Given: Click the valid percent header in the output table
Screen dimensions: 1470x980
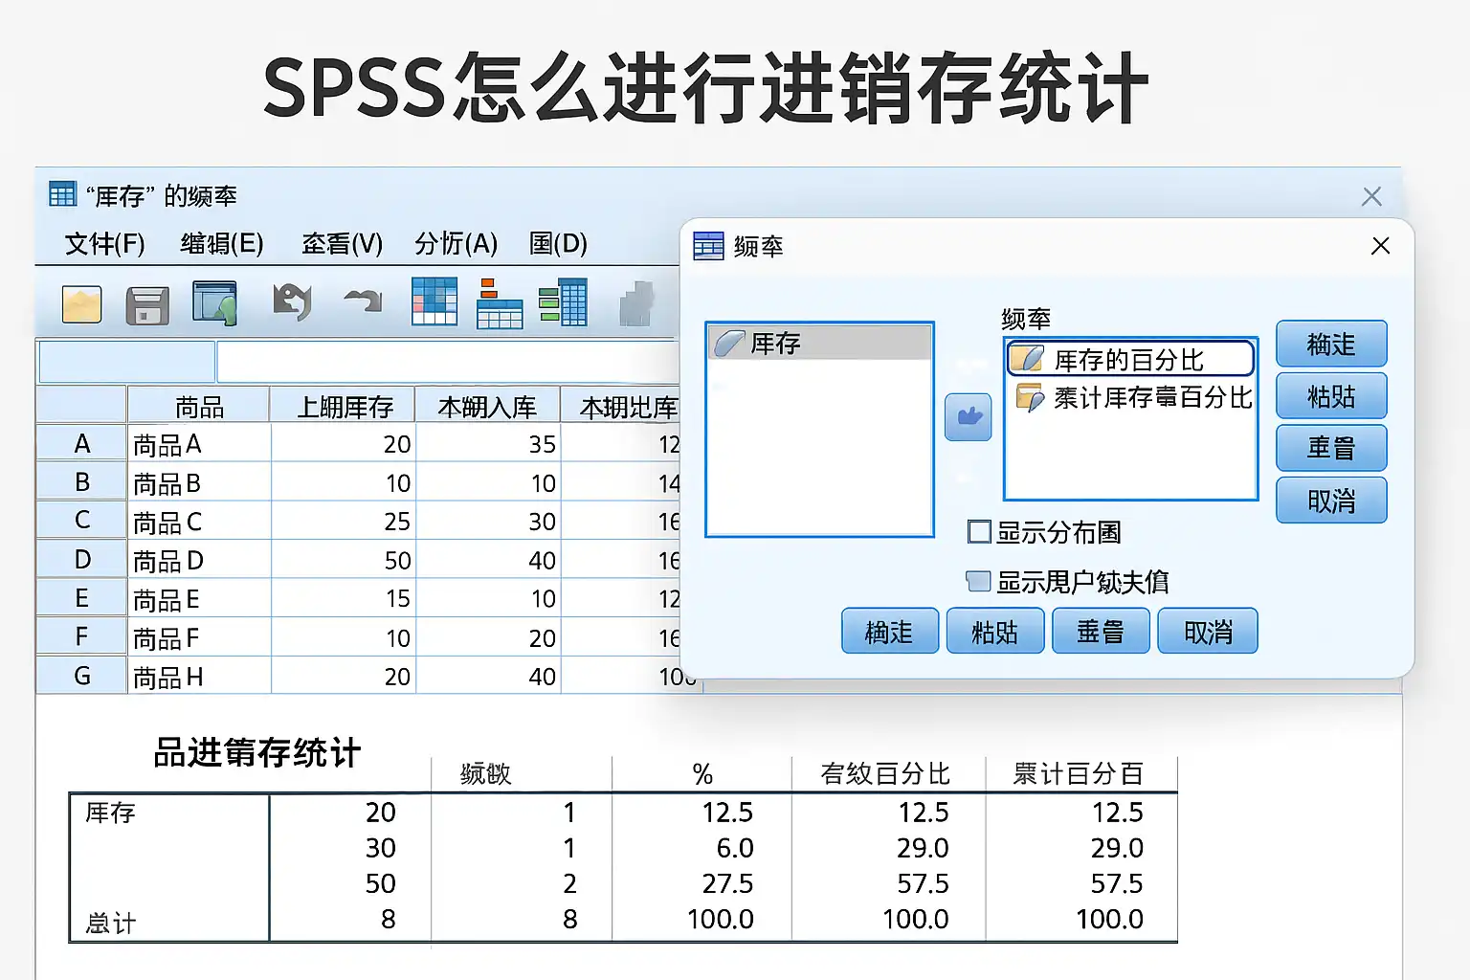Looking at the screenshot, I should [x=885, y=773].
